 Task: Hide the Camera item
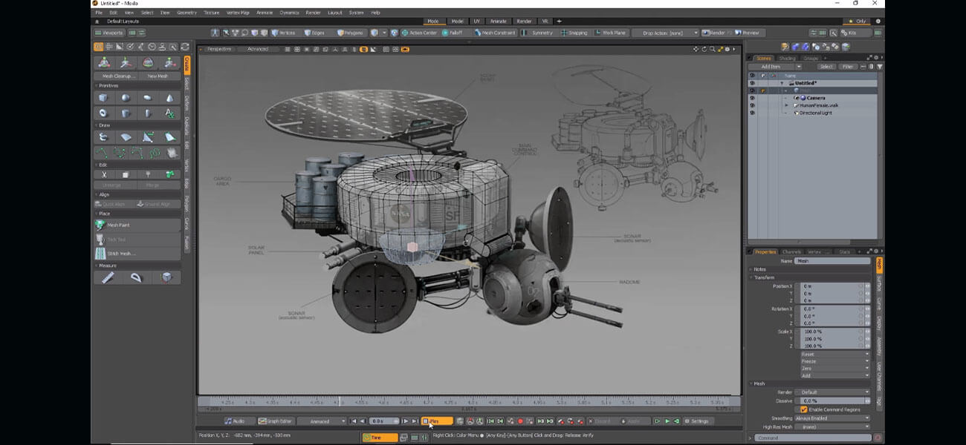click(751, 97)
